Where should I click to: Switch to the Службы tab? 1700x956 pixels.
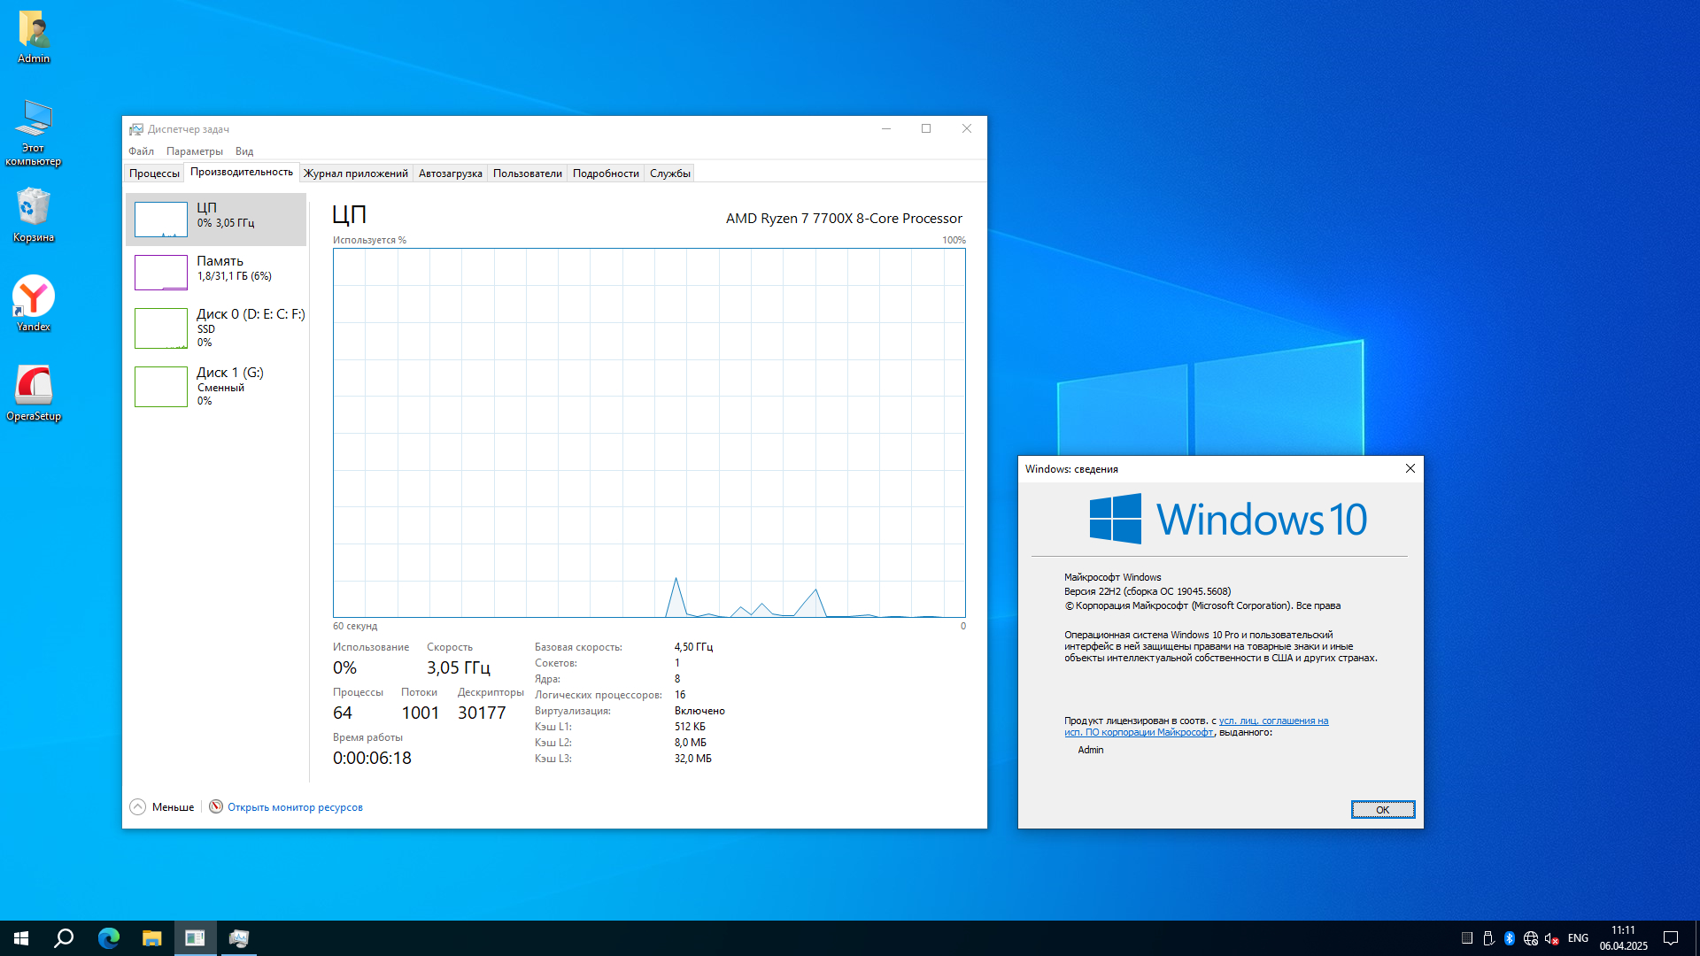click(x=669, y=173)
